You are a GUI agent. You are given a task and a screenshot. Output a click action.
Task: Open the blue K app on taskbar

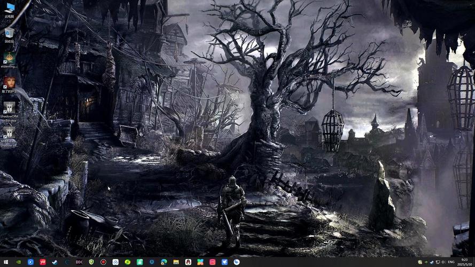pyautogui.click(x=30, y=262)
